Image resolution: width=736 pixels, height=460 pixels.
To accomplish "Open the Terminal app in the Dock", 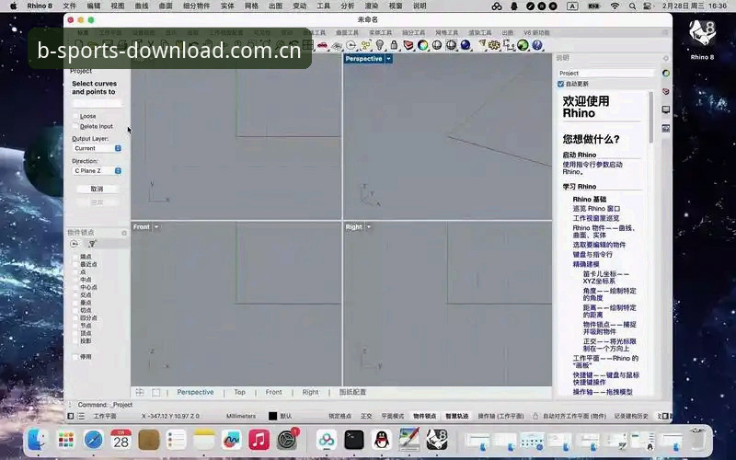I will tap(354, 440).
